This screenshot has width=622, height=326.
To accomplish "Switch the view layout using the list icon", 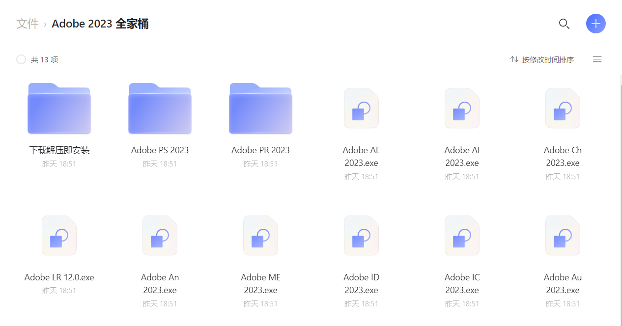I will 597,59.
